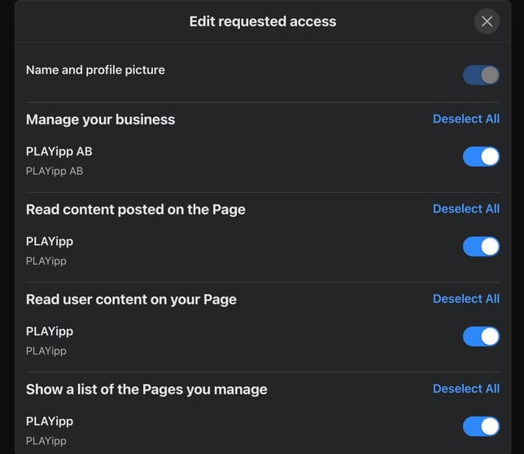Select PLAYipp page name under Show a list of Pages
The image size is (524, 454).
49,421
